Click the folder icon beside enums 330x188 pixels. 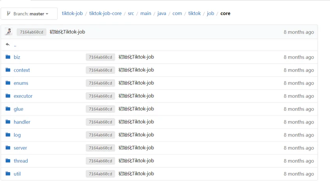tap(8, 83)
